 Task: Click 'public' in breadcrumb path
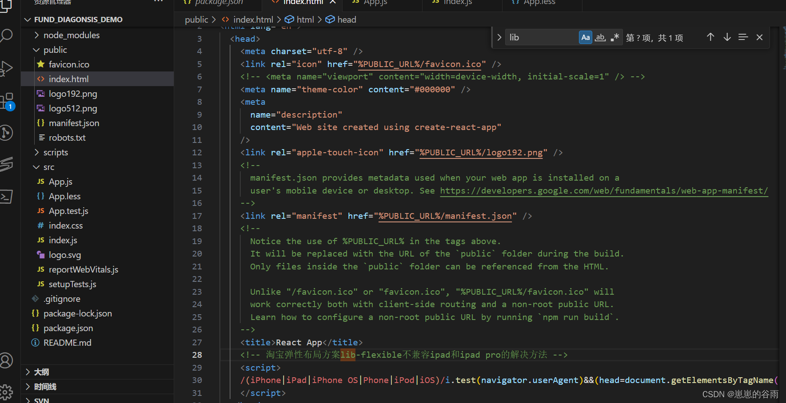point(196,20)
